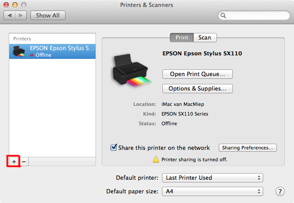
Task: Click the Status value Offline in details
Action: pos(169,123)
